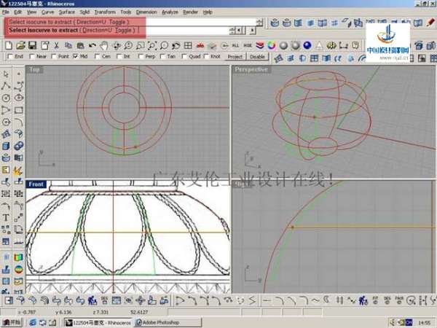Image resolution: width=437 pixels, height=328 pixels.
Task: Open the Windows Start button
Action: (12, 322)
